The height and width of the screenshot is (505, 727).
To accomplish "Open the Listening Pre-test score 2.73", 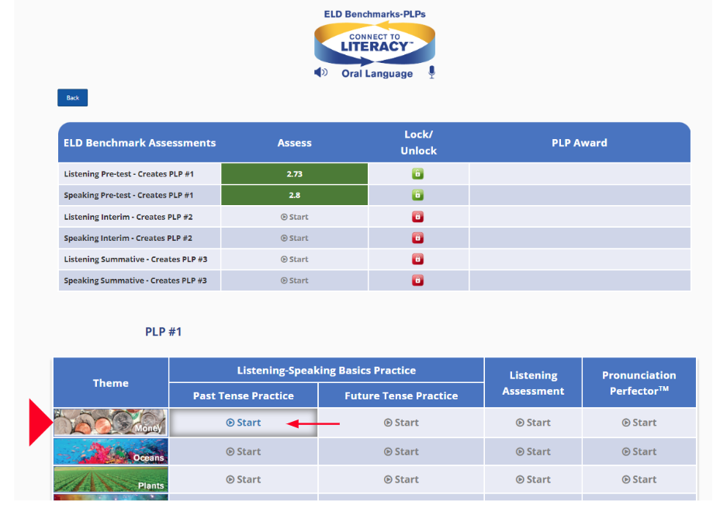I will point(294,174).
